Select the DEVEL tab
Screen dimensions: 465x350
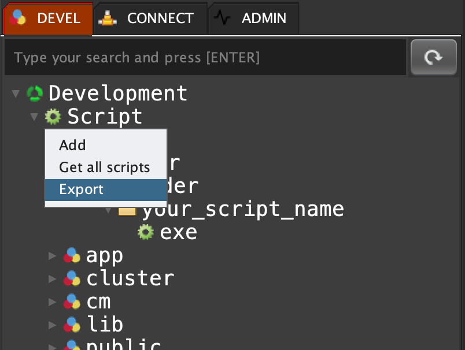(x=47, y=18)
